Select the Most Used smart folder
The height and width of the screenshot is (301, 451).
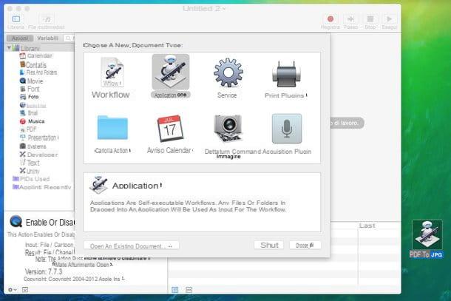[x=31, y=179]
